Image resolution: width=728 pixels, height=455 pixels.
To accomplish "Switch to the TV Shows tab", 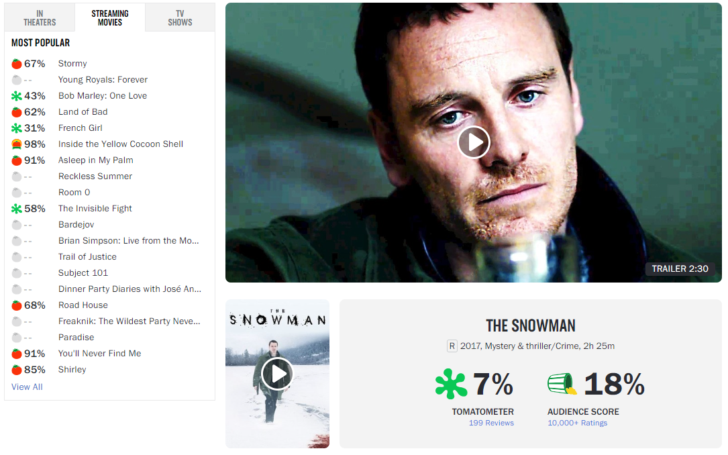I will (x=180, y=17).
